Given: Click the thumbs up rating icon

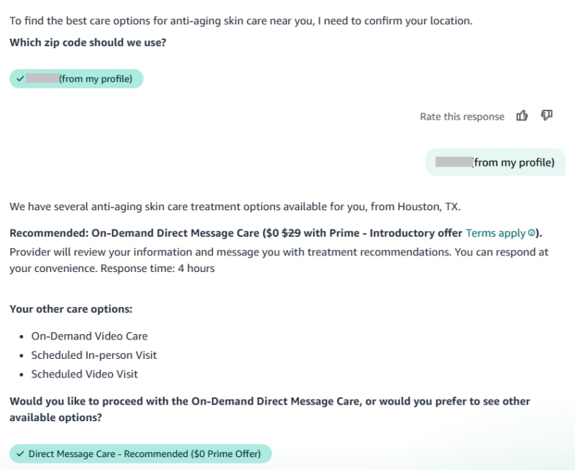Looking at the screenshot, I should 523,116.
